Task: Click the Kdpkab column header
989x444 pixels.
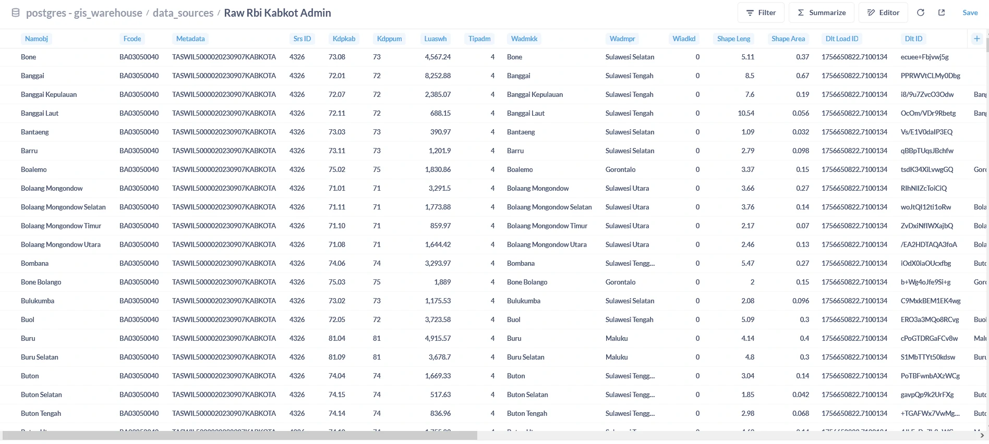Action: click(x=344, y=39)
